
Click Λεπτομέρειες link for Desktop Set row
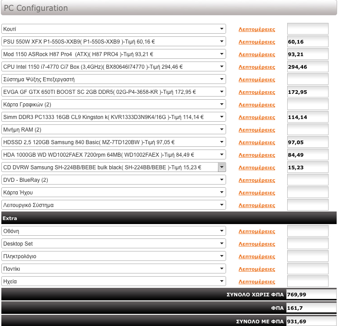pos(257,244)
